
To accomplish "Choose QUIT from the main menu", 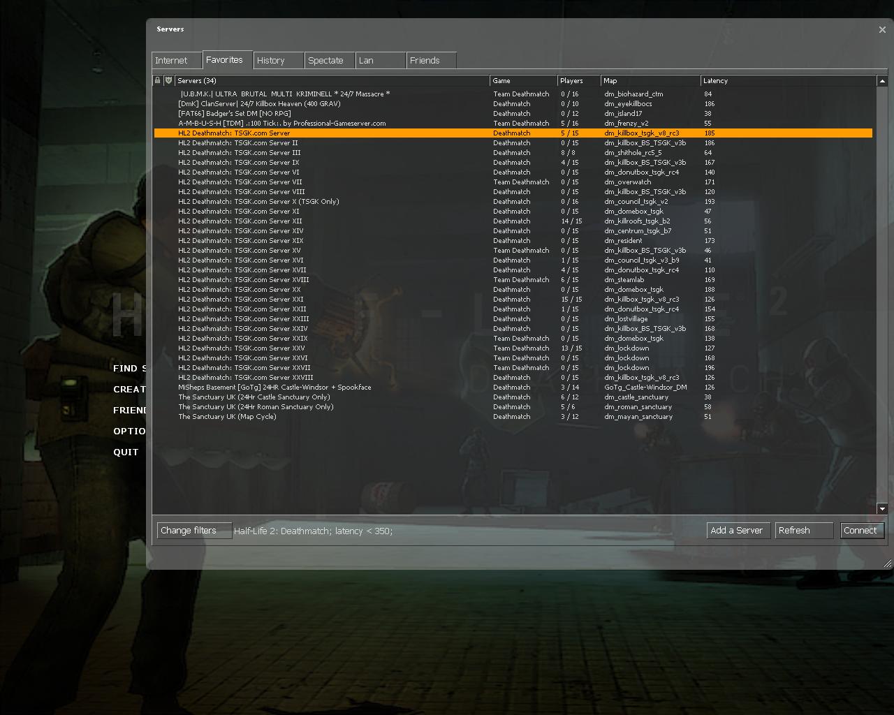I will [x=126, y=452].
